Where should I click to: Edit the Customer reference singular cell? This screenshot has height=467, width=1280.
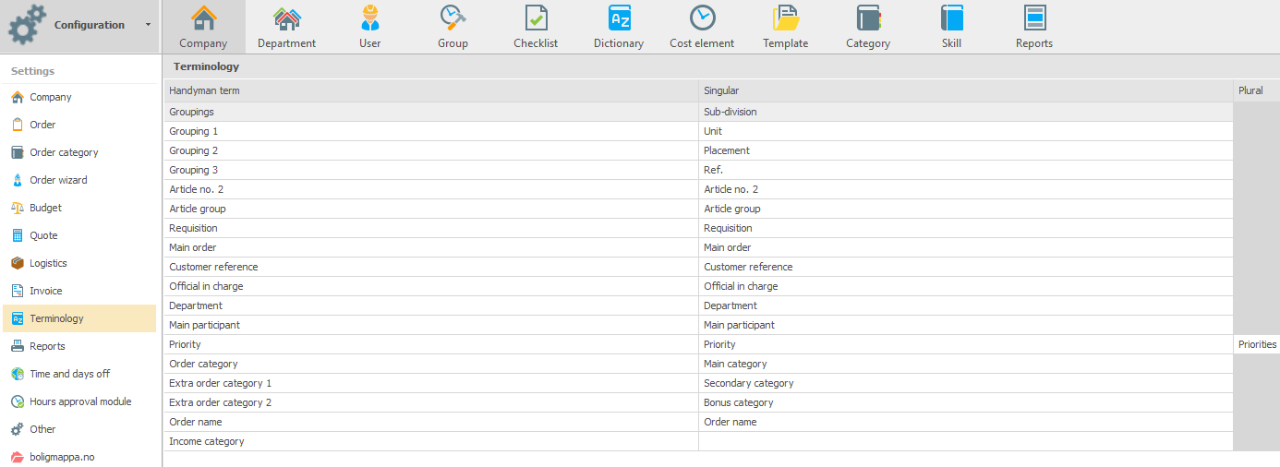click(x=966, y=267)
